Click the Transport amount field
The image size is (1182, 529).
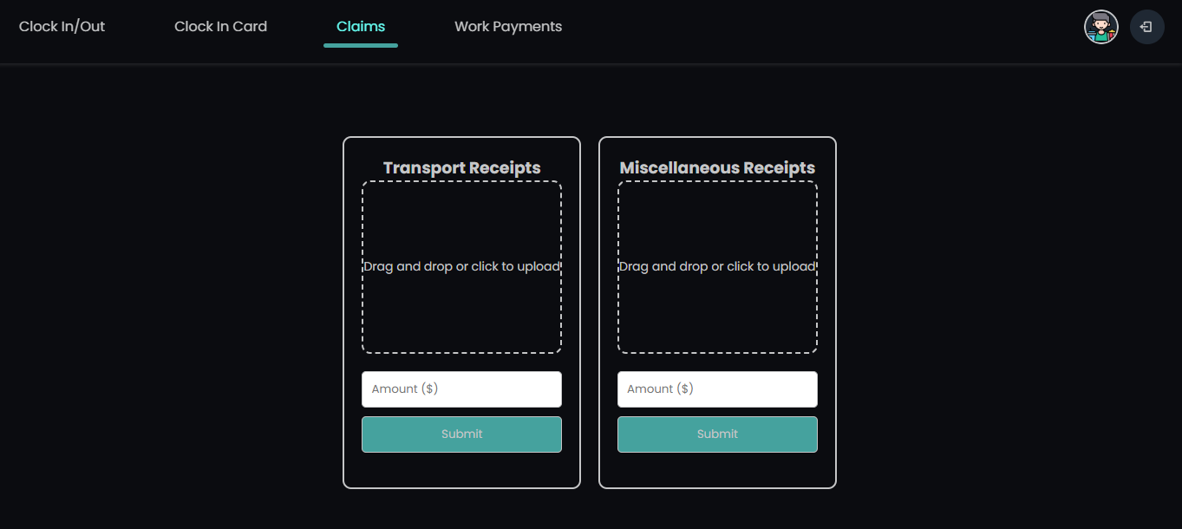461,389
